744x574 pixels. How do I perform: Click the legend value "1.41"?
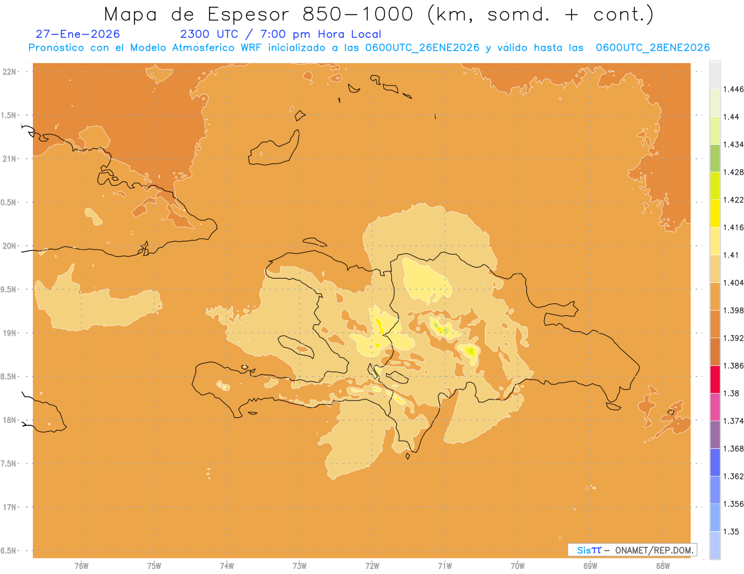click(x=730, y=255)
